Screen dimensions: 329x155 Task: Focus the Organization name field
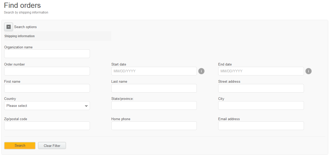(47, 54)
